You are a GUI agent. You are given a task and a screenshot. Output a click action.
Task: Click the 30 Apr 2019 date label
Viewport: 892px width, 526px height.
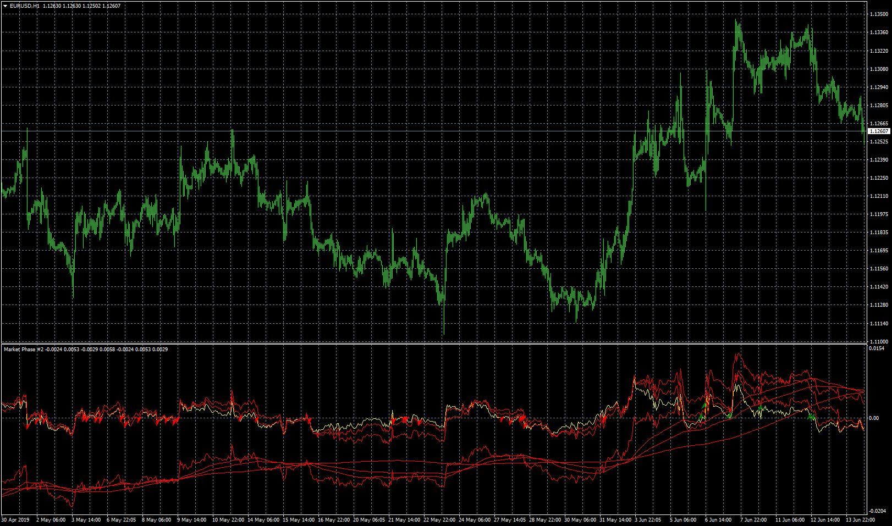pos(15,520)
